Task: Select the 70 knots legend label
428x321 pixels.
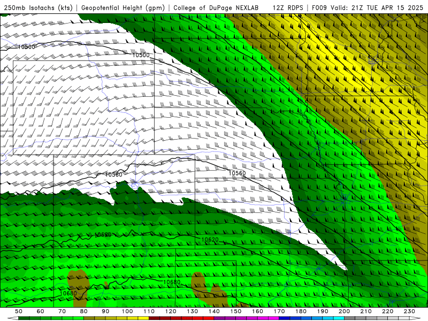Action: point(62,311)
